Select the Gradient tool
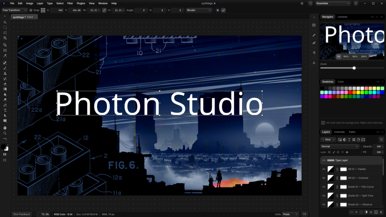Screen dimensions: 386x217 (x=5, y=89)
